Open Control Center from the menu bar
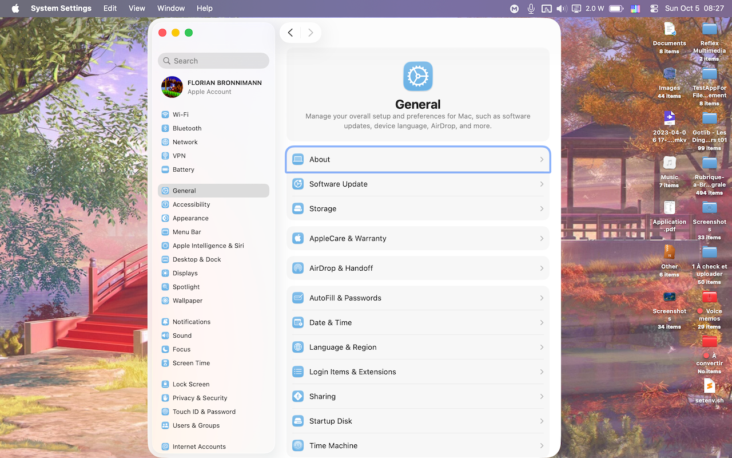This screenshot has width=732, height=458. pyautogui.click(x=654, y=9)
